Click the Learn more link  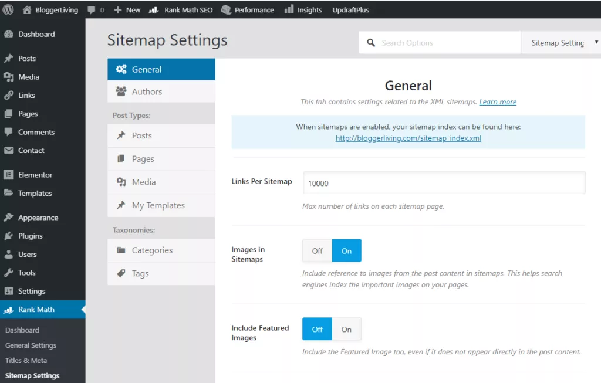[498, 102]
